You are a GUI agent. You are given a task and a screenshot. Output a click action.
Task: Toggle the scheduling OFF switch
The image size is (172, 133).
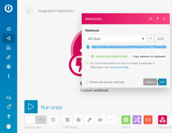click(x=35, y=120)
